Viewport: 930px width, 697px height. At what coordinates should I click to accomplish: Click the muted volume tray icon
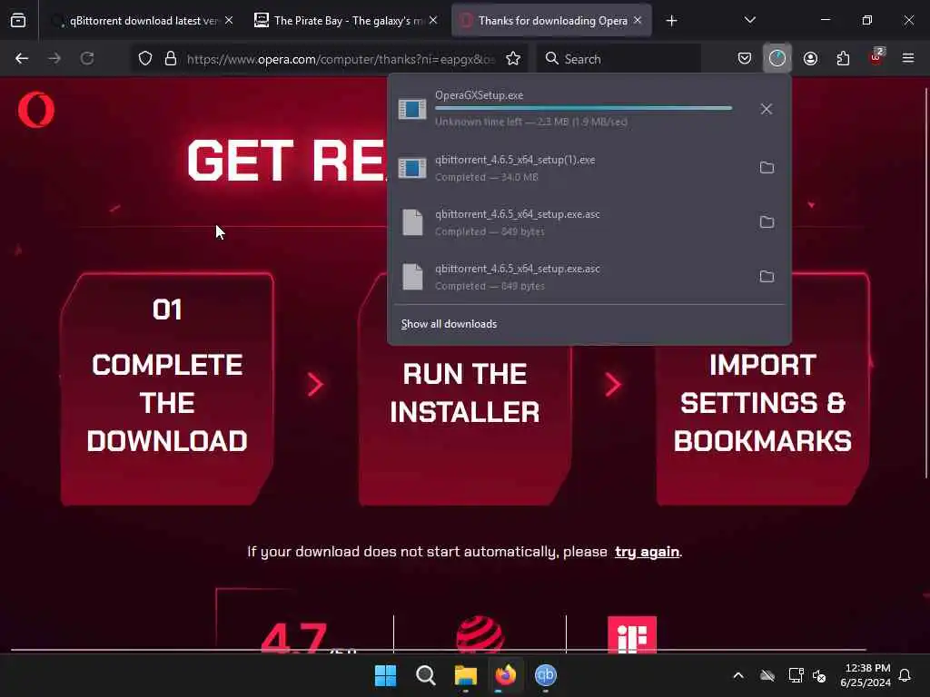pyautogui.click(x=819, y=675)
